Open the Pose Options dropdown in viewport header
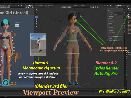This screenshot has height=98, width=131. click(x=121, y=7)
